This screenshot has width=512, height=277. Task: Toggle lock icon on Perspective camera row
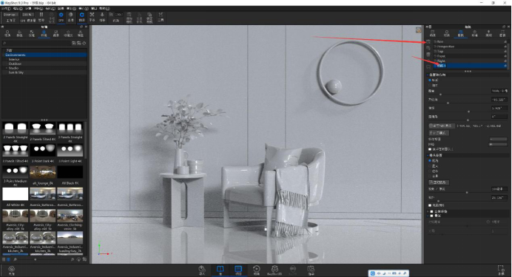(505, 47)
